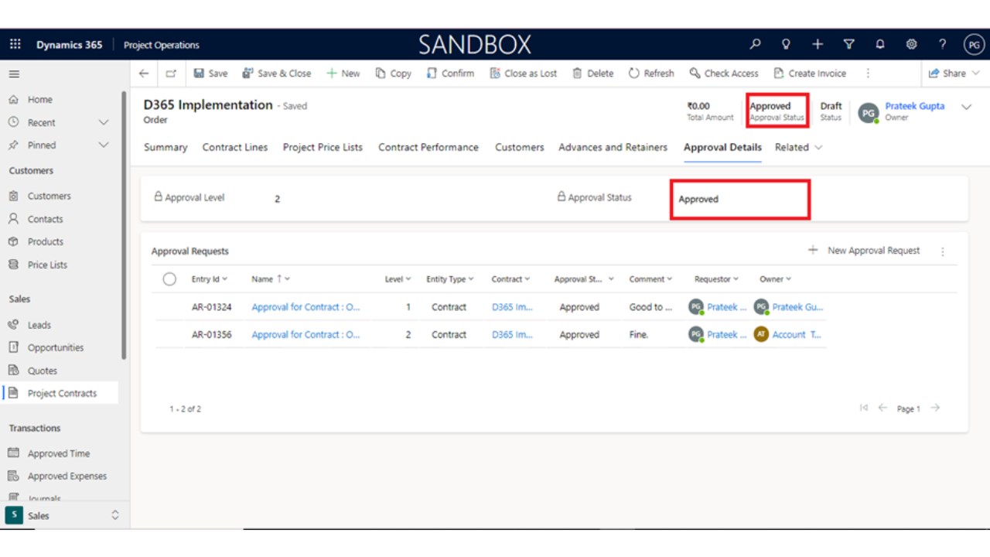990x557 pixels.
Task: Open approval link in row AR-01356
Action: point(306,335)
